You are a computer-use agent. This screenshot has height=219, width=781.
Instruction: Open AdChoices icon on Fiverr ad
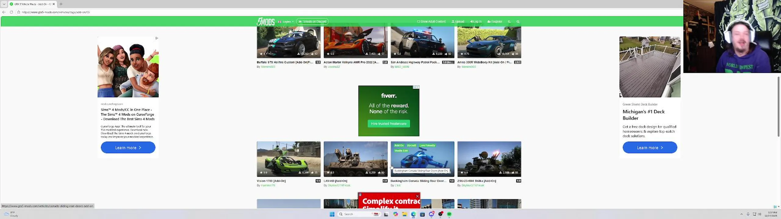(x=415, y=87)
